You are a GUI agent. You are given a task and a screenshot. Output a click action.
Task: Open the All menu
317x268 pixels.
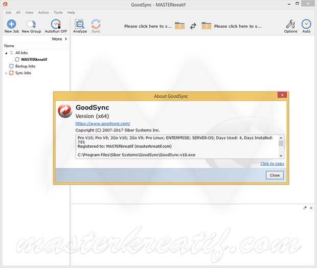coord(18,12)
